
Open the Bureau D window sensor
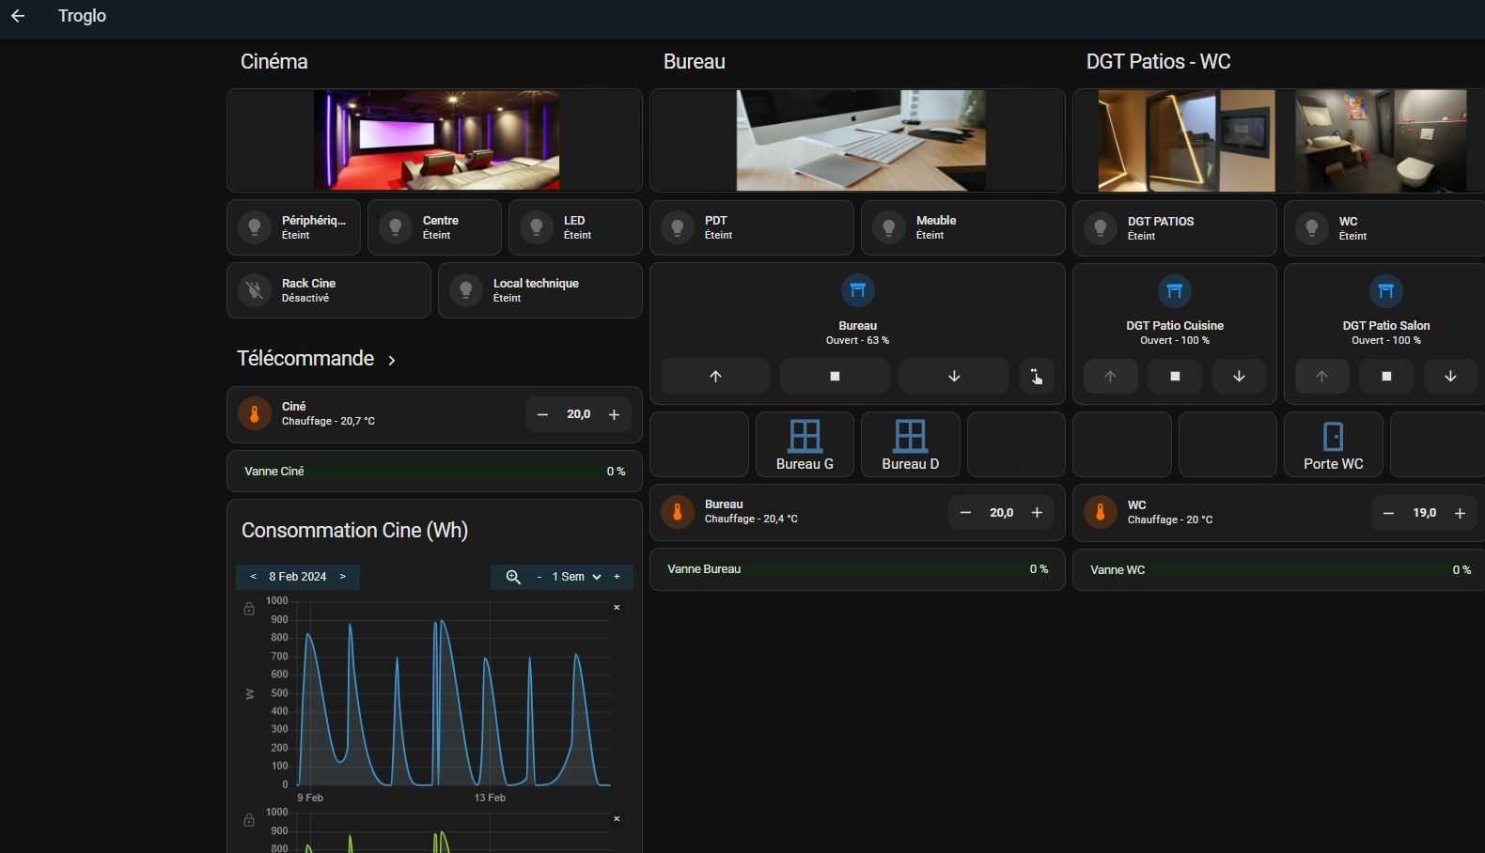[910, 444]
